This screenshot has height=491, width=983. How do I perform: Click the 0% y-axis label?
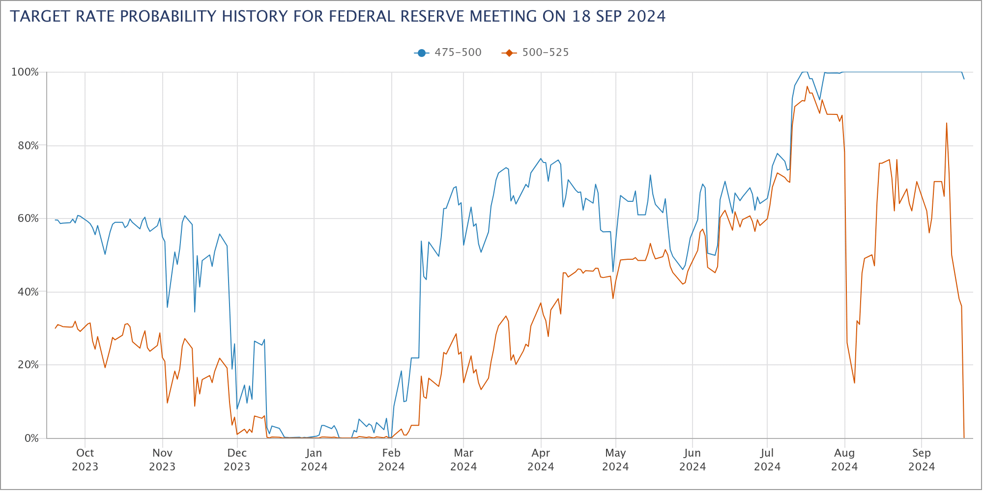click(x=31, y=438)
